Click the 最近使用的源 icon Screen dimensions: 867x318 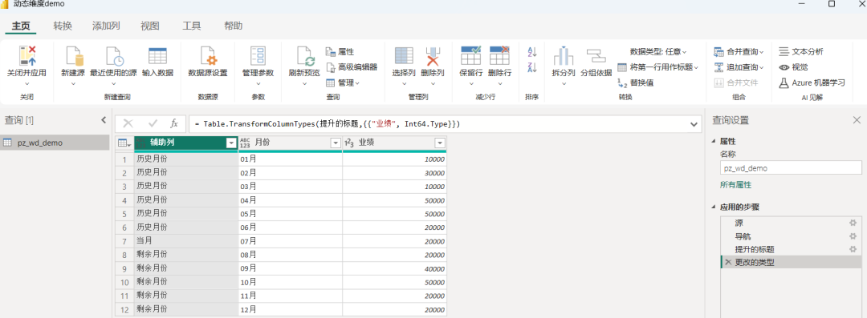(114, 56)
